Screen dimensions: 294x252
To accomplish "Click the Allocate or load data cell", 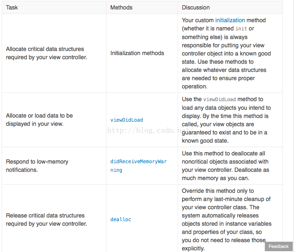I will pos(39,120).
